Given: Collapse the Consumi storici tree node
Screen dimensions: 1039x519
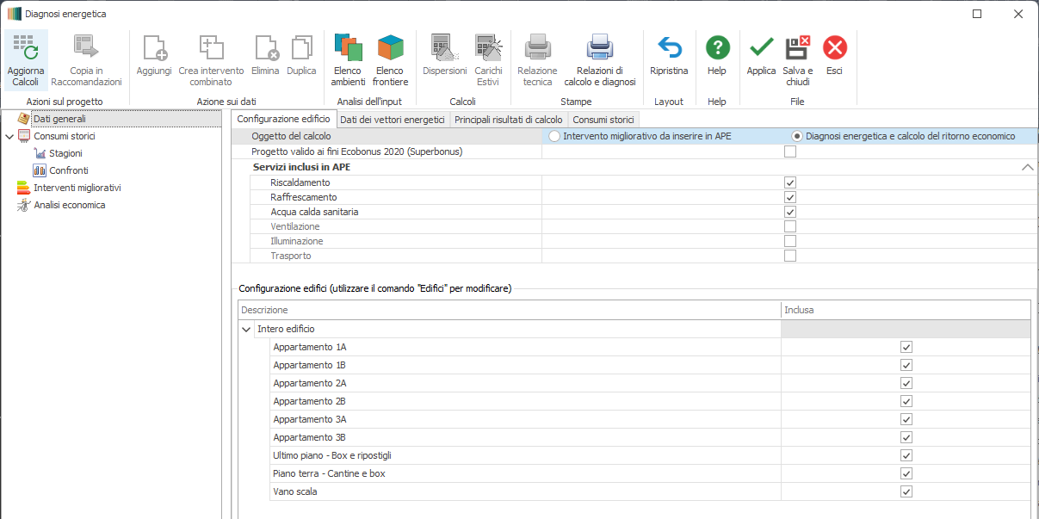Looking at the screenshot, I should (9, 136).
